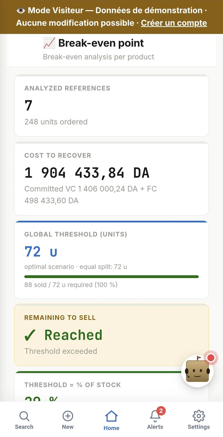Tap the alerts badge showing 2
The height and width of the screenshot is (437, 223).
pyautogui.click(x=161, y=411)
